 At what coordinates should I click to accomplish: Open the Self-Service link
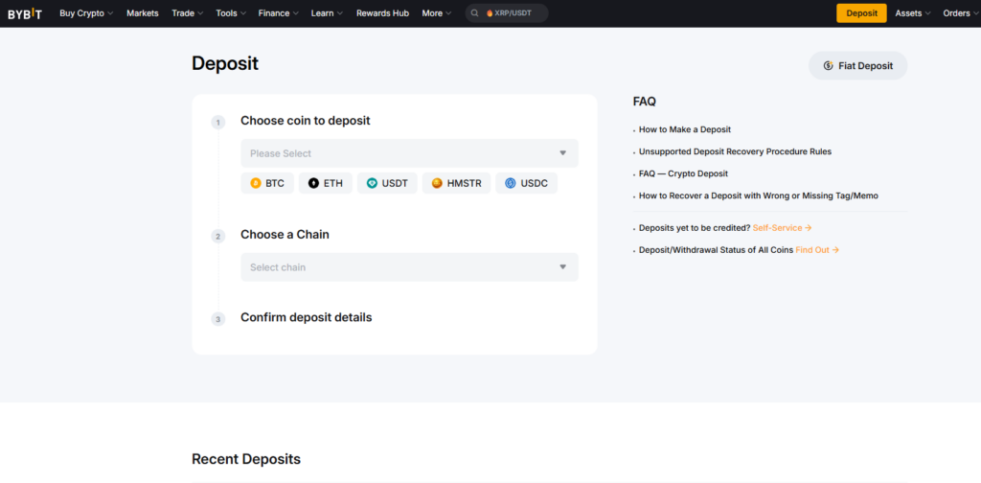click(x=782, y=228)
